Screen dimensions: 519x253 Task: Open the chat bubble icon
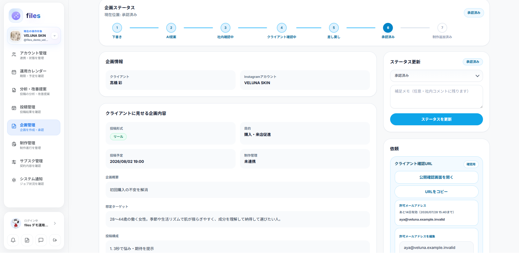41,240
